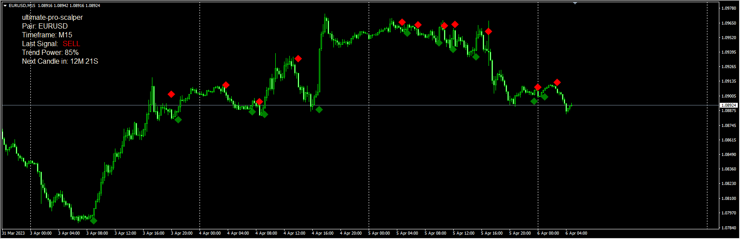Click price level 1.07840 on the axis
Image resolution: width=740 pixels, height=239 pixels.
[x=729, y=228]
